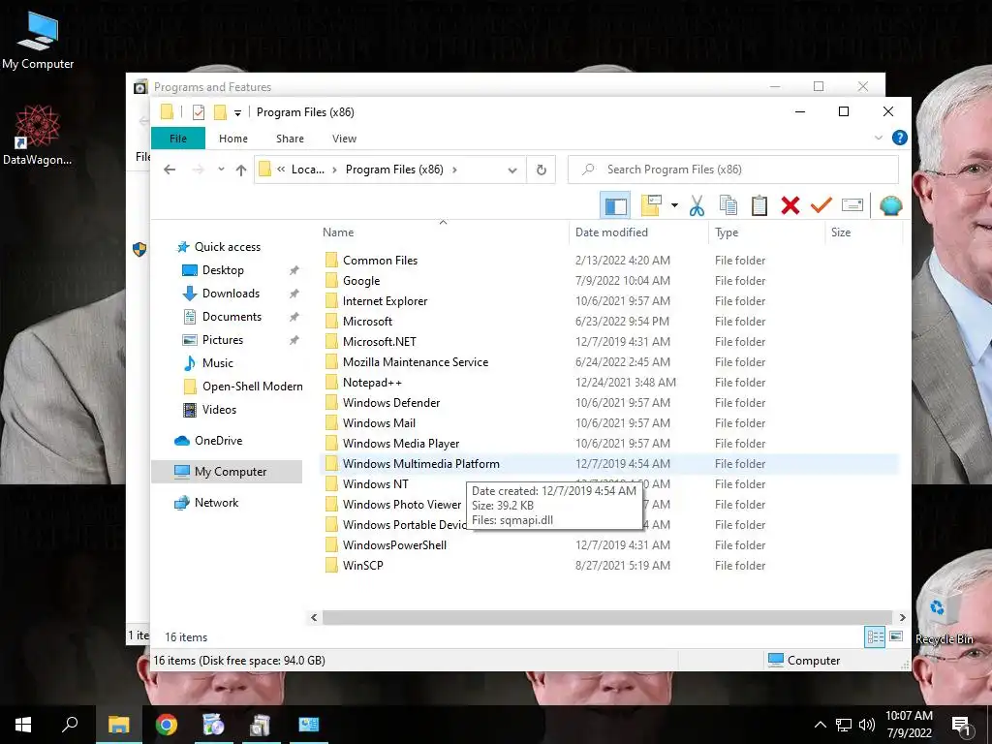This screenshot has width=992, height=744.
Task: Click Local Disk breadcrumb in address bar
Action: pos(307,170)
